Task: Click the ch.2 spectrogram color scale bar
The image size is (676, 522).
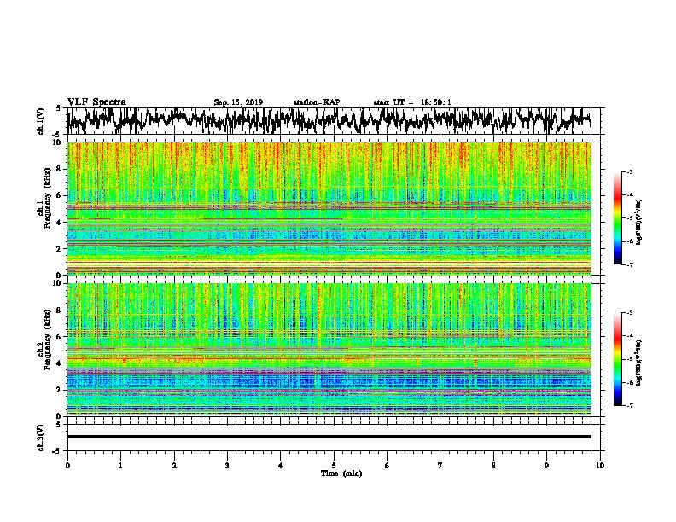Action: coord(618,359)
